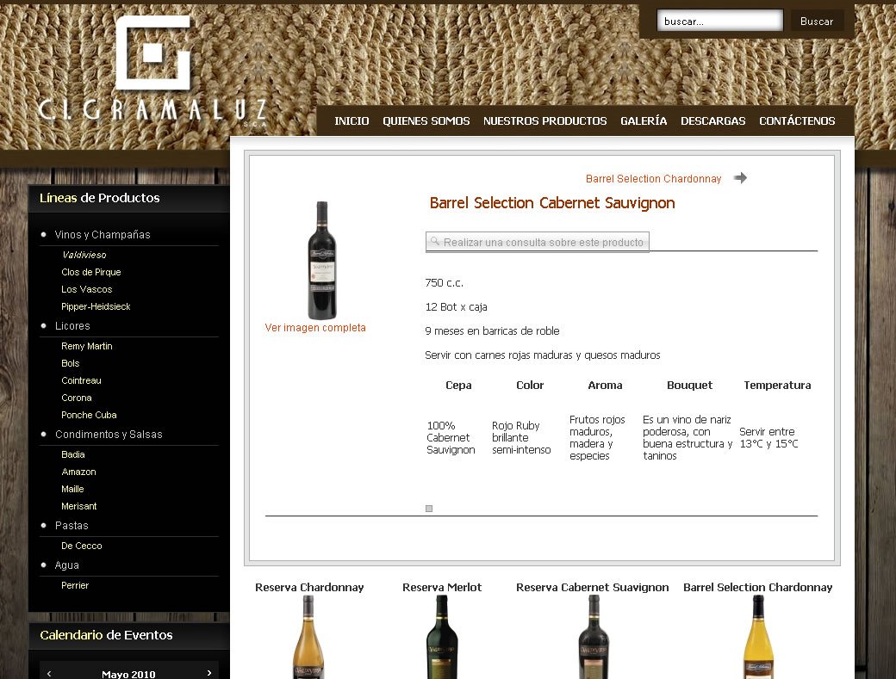Click the next product arrow icon

click(740, 178)
